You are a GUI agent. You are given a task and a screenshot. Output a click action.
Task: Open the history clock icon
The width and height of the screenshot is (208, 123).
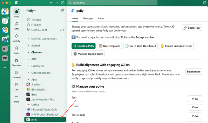(x=63, y=3)
